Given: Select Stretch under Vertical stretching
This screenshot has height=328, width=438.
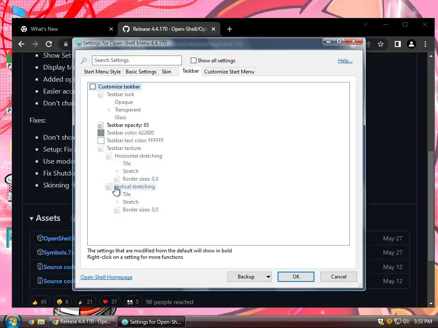Looking at the screenshot, I should [x=130, y=202].
